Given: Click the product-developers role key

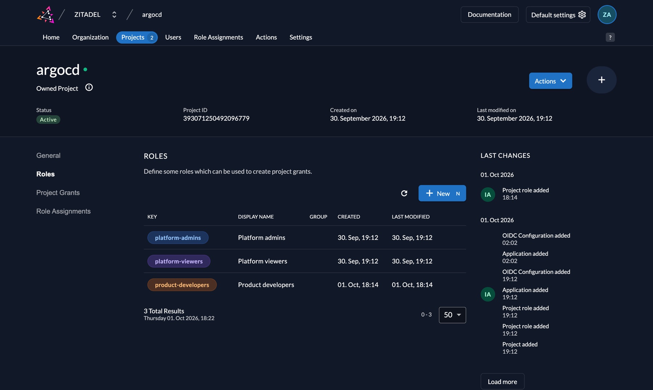Looking at the screenshot, I should point(182,285).
